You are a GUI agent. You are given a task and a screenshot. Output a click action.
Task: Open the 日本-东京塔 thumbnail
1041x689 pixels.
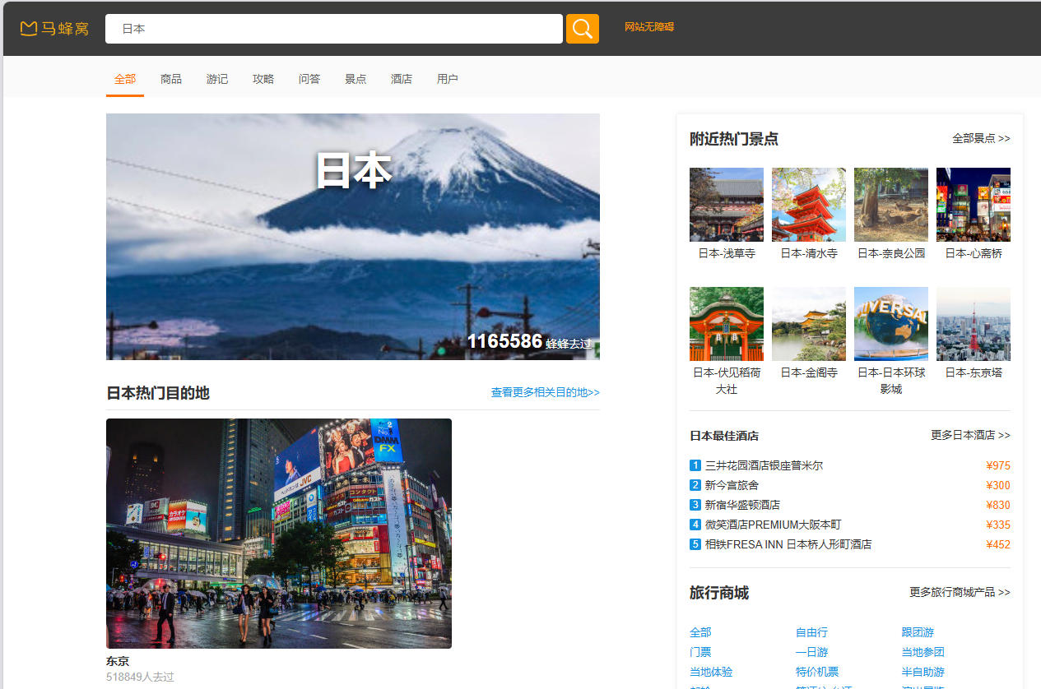[973, 324]
